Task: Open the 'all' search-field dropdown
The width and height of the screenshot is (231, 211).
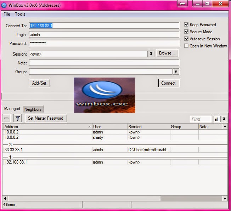Action: pos(224,119)
